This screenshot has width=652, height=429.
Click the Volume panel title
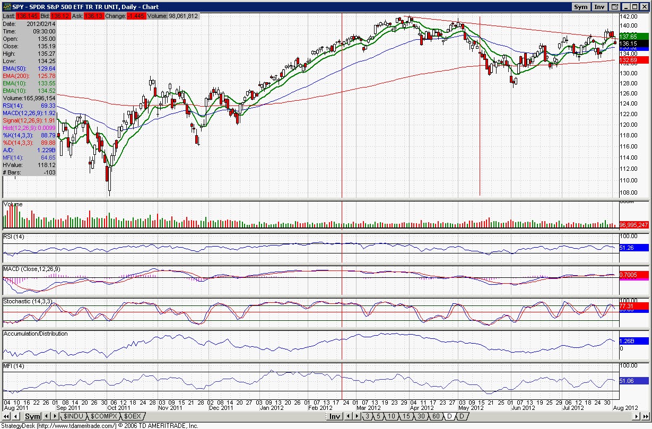(x=13, y=204)
